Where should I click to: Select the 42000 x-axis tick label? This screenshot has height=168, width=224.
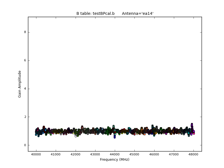pos(75,154)
